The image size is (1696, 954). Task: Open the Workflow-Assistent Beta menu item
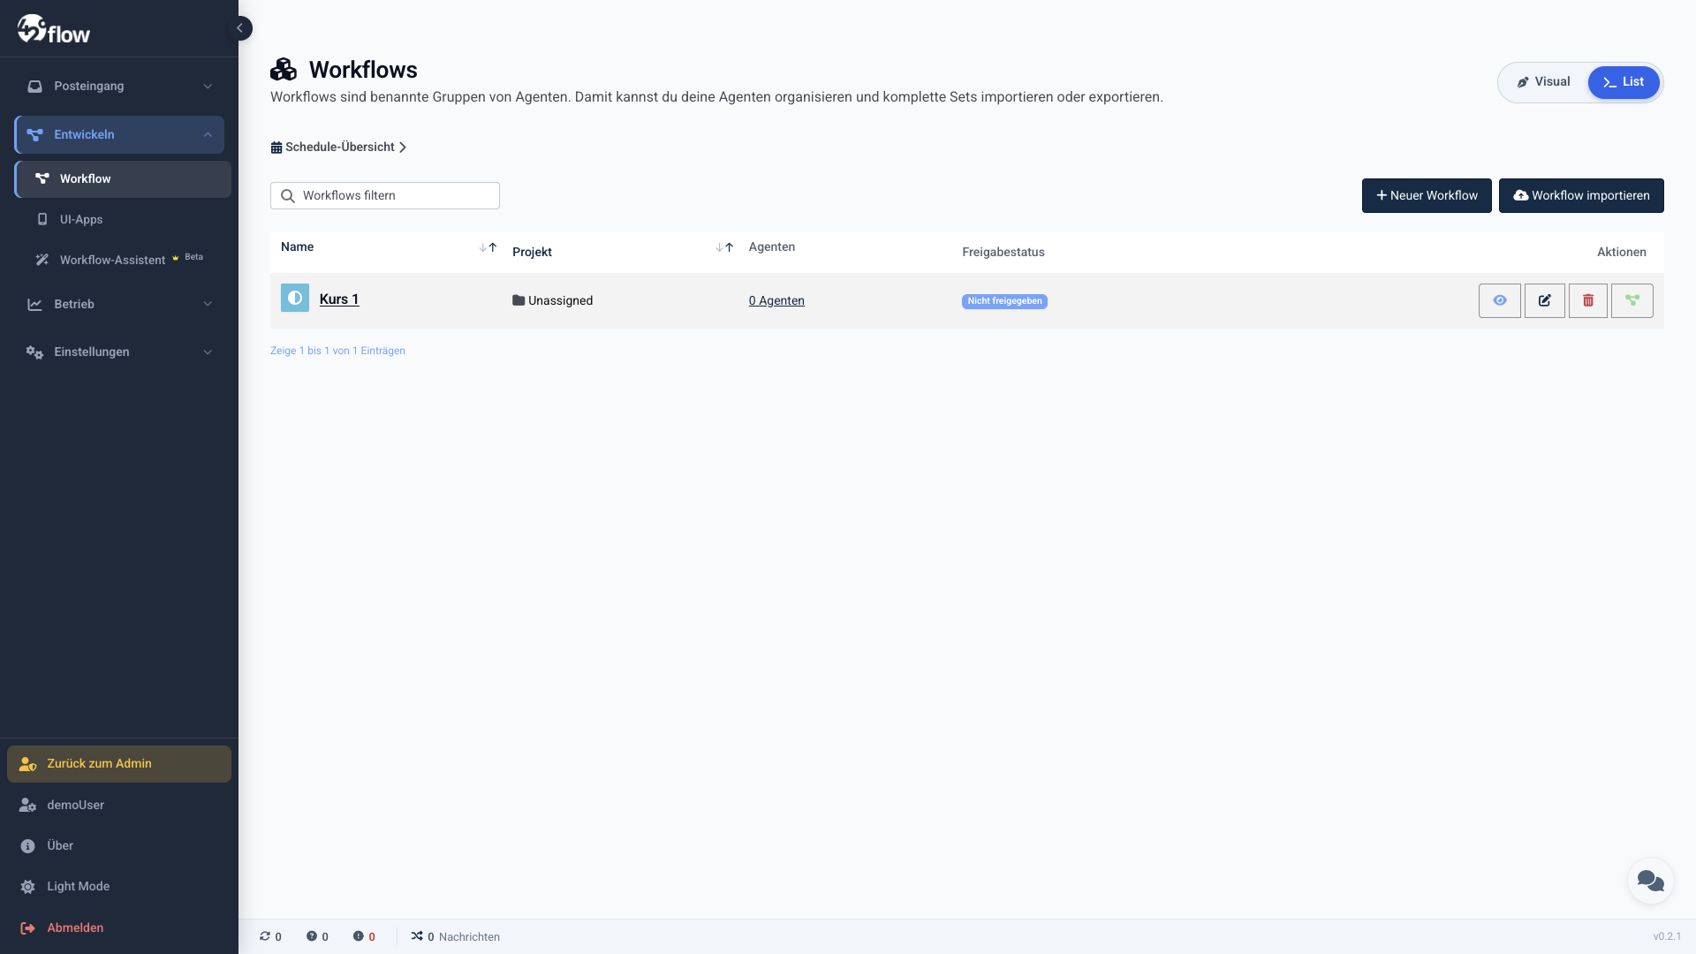pos(112,260)
